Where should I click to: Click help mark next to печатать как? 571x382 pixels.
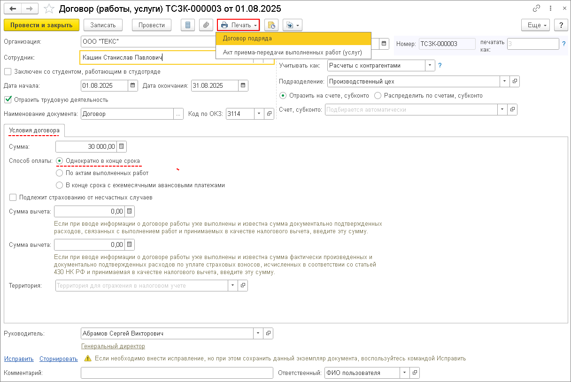pyautogui.click(x=563, y=44)
